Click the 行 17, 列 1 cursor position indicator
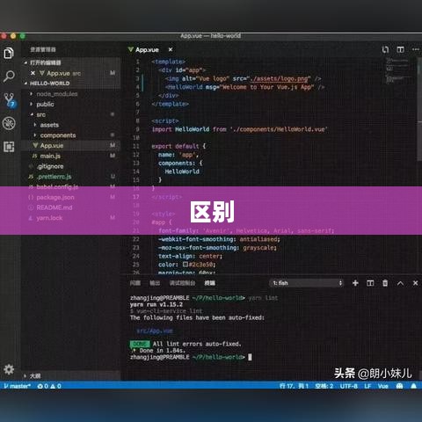 (294, 386)
